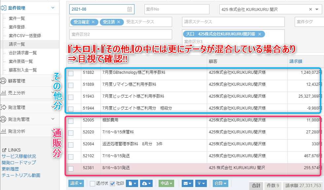Click the 発注管理 arrow icon
The height and width of the screenshot is (190, 324).
pyautogui.click(x=3, y=107)
